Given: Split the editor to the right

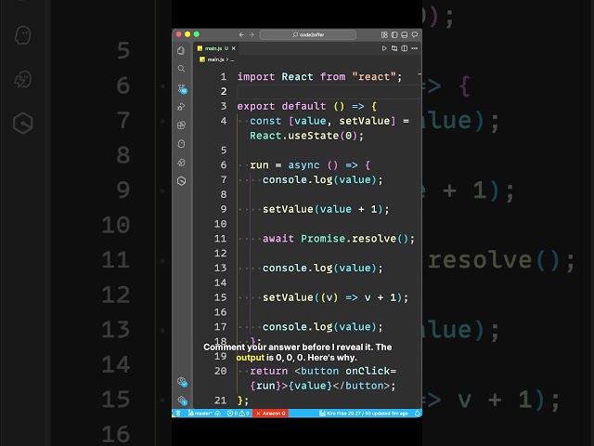Looking at the screenshot, I should (x=405, y=48).
